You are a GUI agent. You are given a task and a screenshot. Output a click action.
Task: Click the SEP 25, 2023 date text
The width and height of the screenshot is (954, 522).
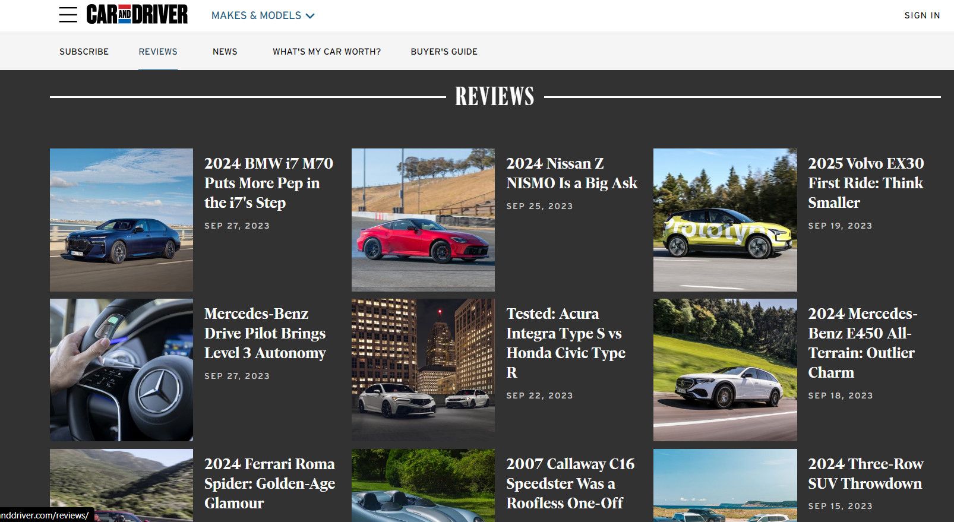click(x=539, y=206)
